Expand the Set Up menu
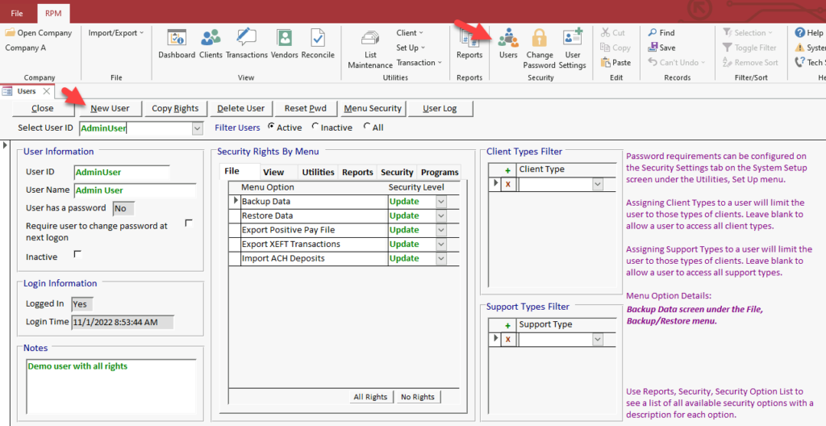The height and width of the screenshot is (426, 826). click(x=411, y=48)
